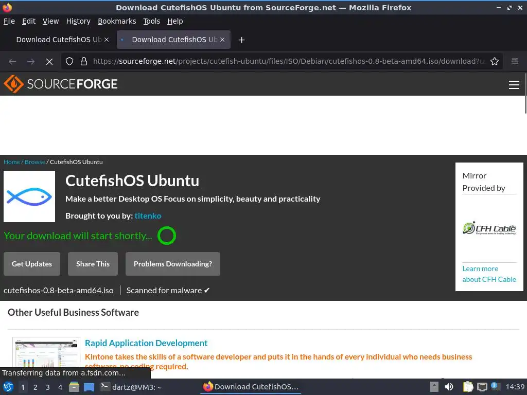Click the cutefishos-0.8-beta-amd64.iso file name
Viewport: 527px width, 395px height.
coord(59,291)
